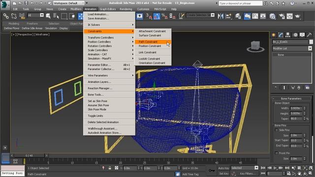Click the Unlink Selection tool icon

tap(14, 16)
